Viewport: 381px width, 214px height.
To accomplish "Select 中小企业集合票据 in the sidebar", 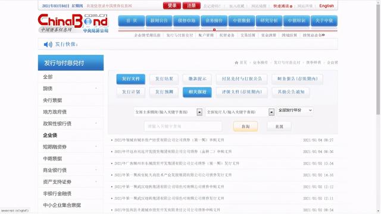I will 62,205.
